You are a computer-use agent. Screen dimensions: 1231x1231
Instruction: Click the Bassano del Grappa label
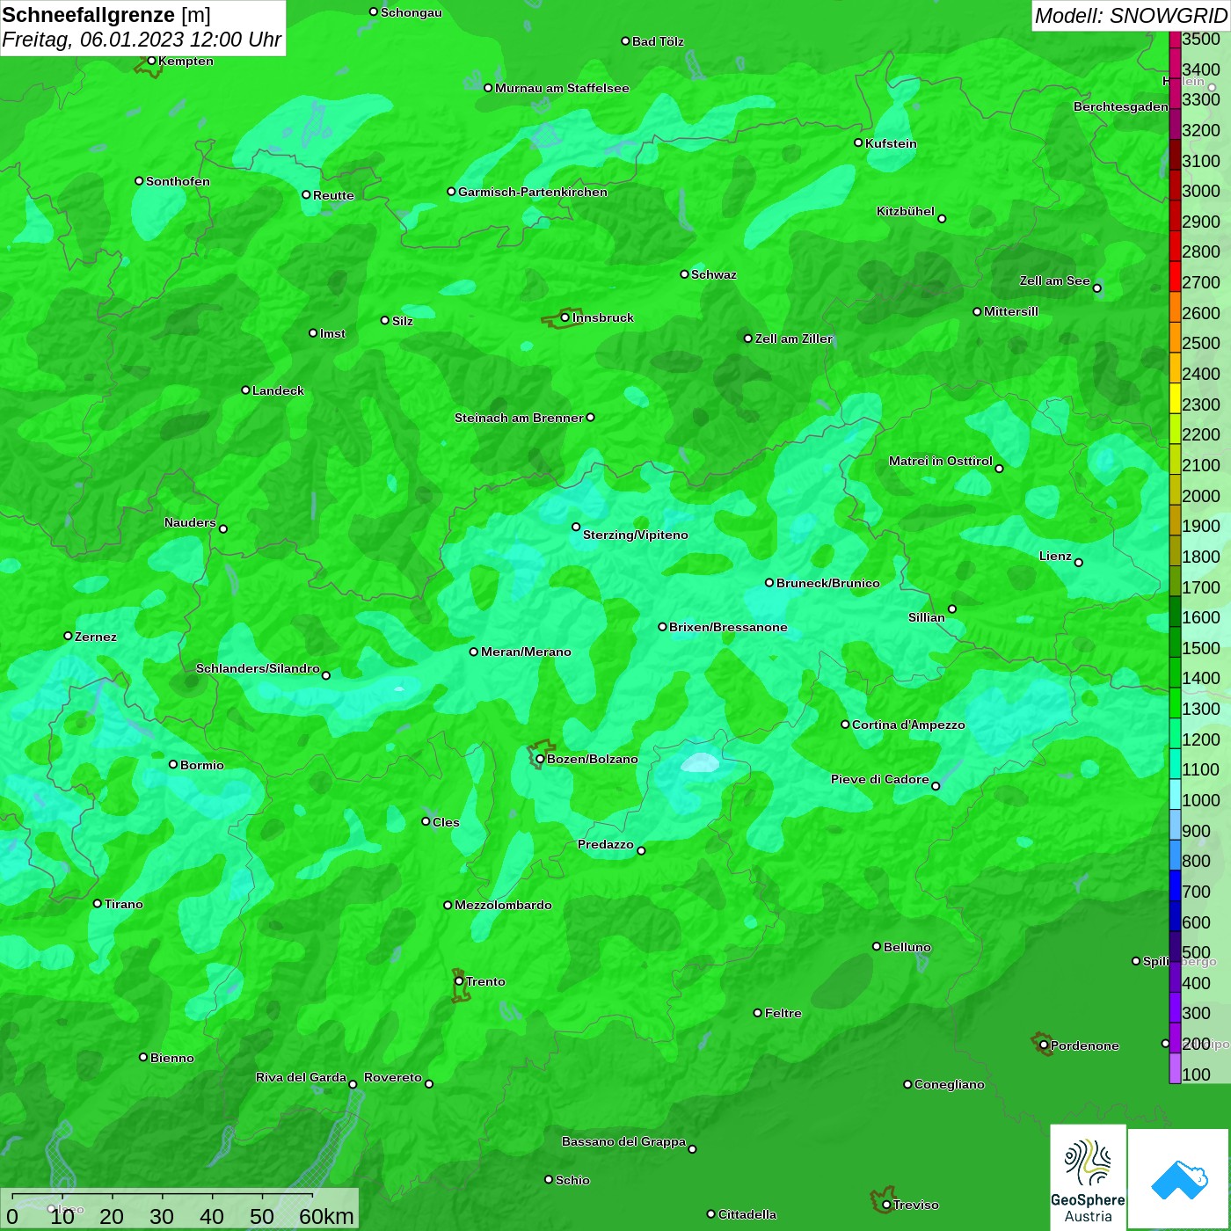point(624,1141)
